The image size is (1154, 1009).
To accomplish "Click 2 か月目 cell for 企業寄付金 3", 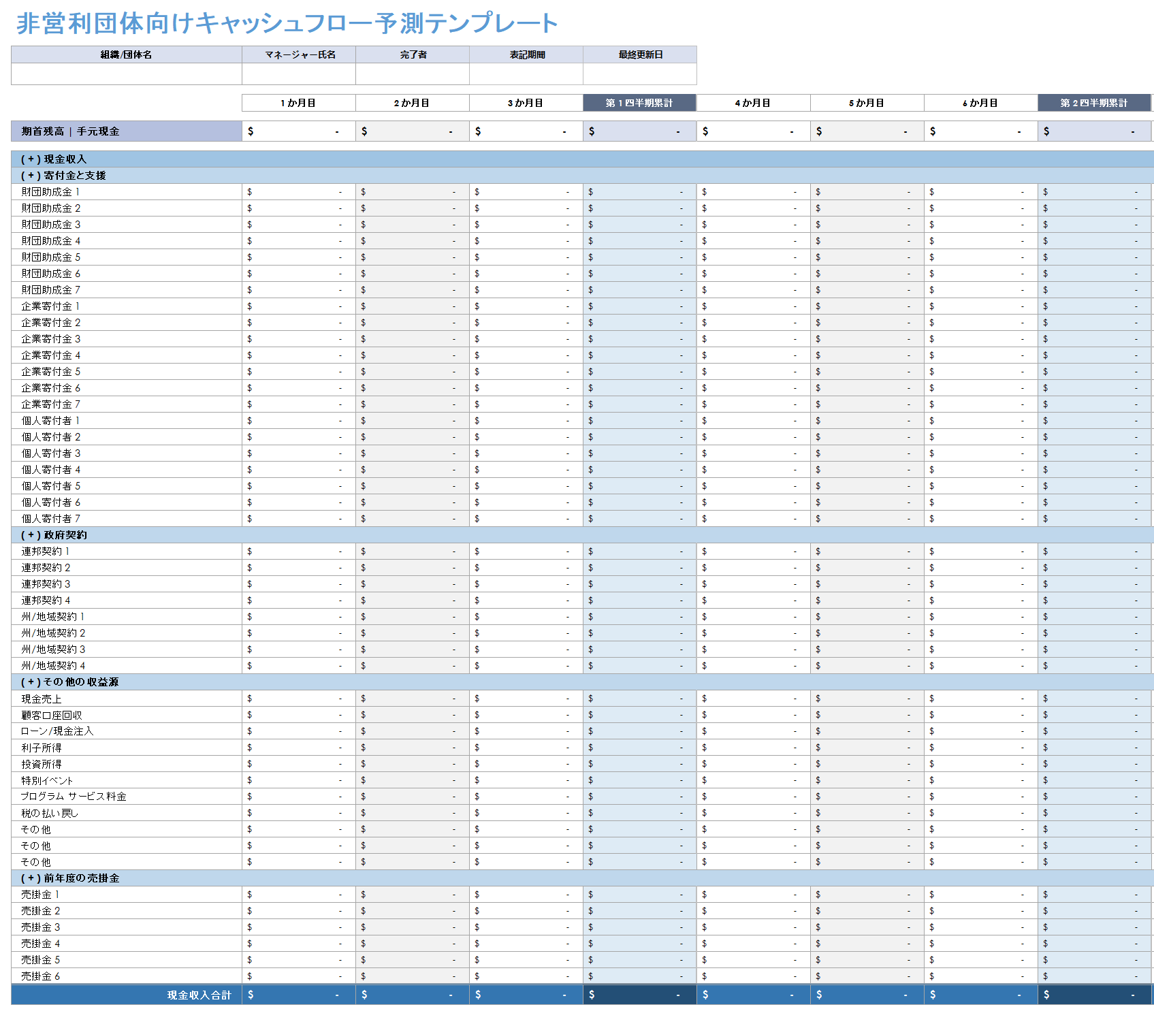I will (413, 339).
